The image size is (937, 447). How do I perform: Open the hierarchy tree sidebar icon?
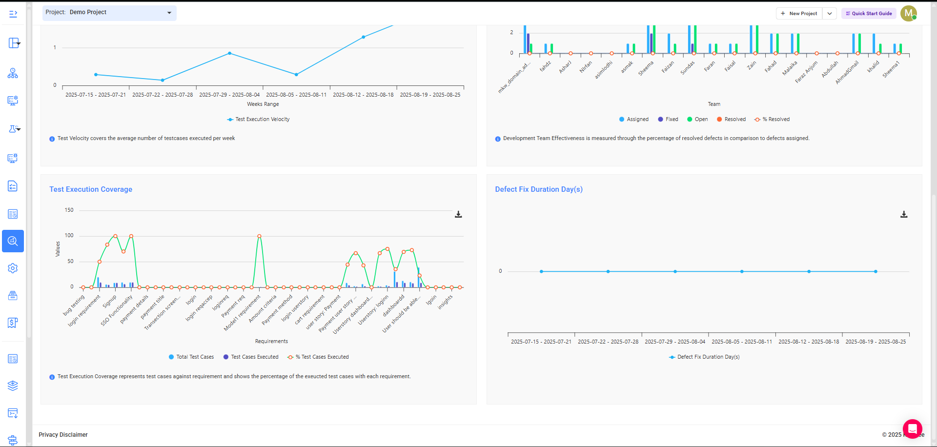(13, 73)
